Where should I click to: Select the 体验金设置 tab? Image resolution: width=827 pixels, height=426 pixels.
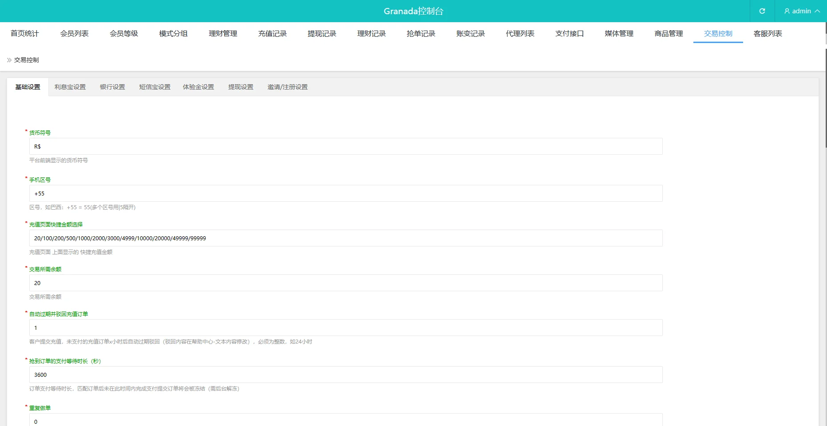[198, 87]
